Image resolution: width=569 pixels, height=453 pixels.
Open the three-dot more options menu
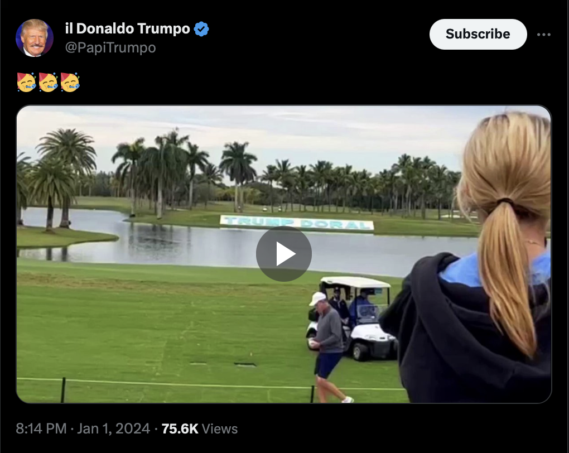pos(543,35)
